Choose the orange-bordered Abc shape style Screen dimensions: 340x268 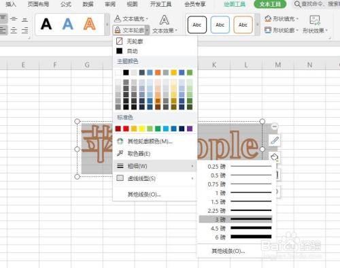pyautogui.click(x=243, y=24)
